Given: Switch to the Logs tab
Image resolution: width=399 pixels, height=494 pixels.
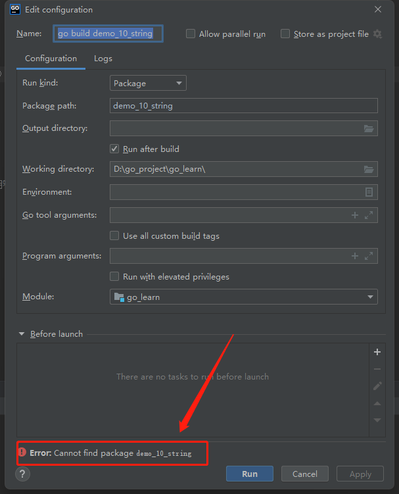Looking at the screenshot, I should tap(103, 59).
